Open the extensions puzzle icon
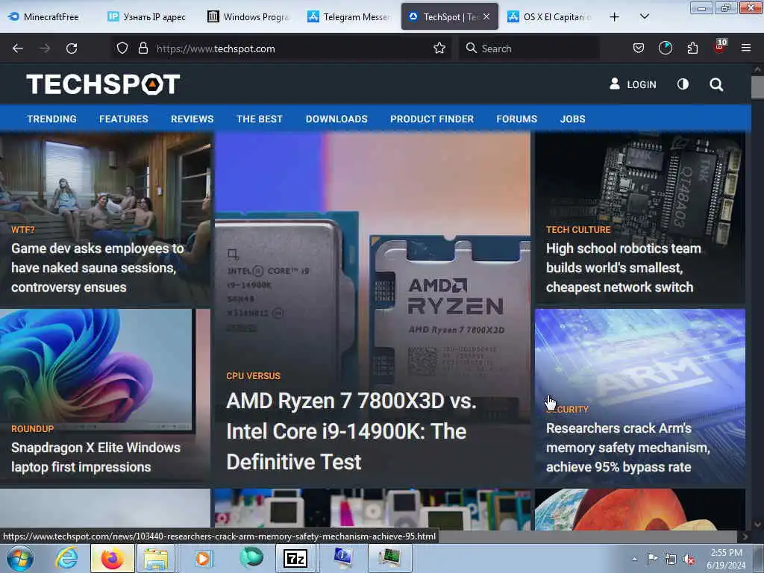 tap(692, 48)
